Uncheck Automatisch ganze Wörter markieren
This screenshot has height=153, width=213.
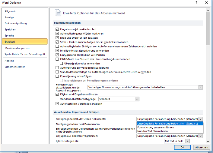[x=57, y=34]
